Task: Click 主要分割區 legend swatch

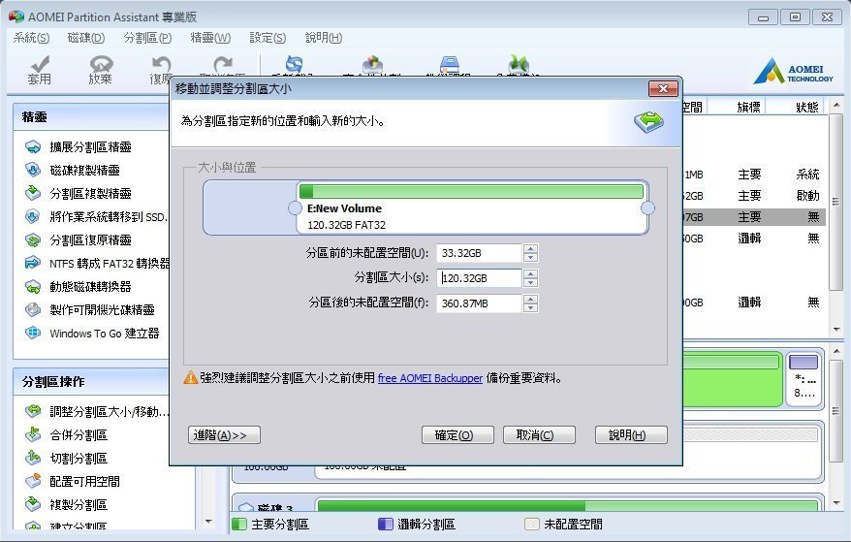Action: [x=239, y=525]
